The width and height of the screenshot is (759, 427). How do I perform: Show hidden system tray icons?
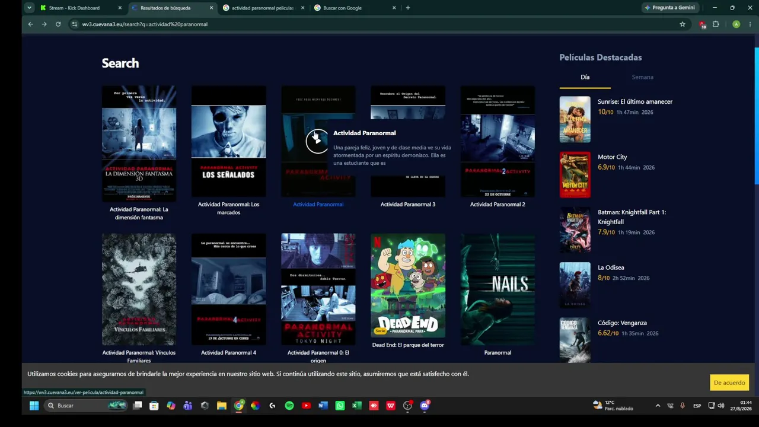tap(658, 406)
